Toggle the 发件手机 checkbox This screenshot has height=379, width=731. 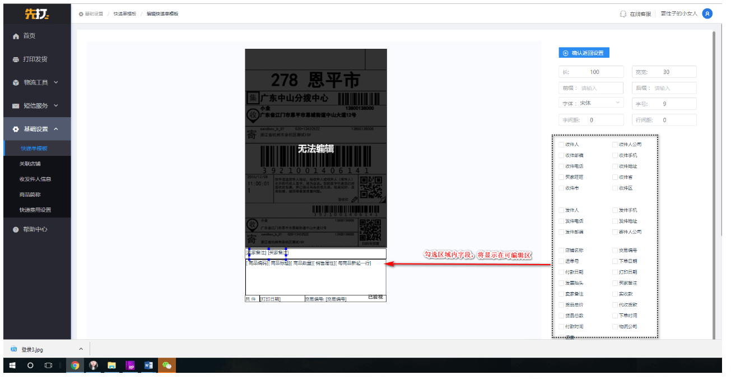pyautogui.click(x=615, y=210)
